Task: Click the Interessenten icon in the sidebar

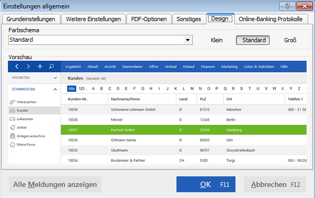Action: click(13, 102)
